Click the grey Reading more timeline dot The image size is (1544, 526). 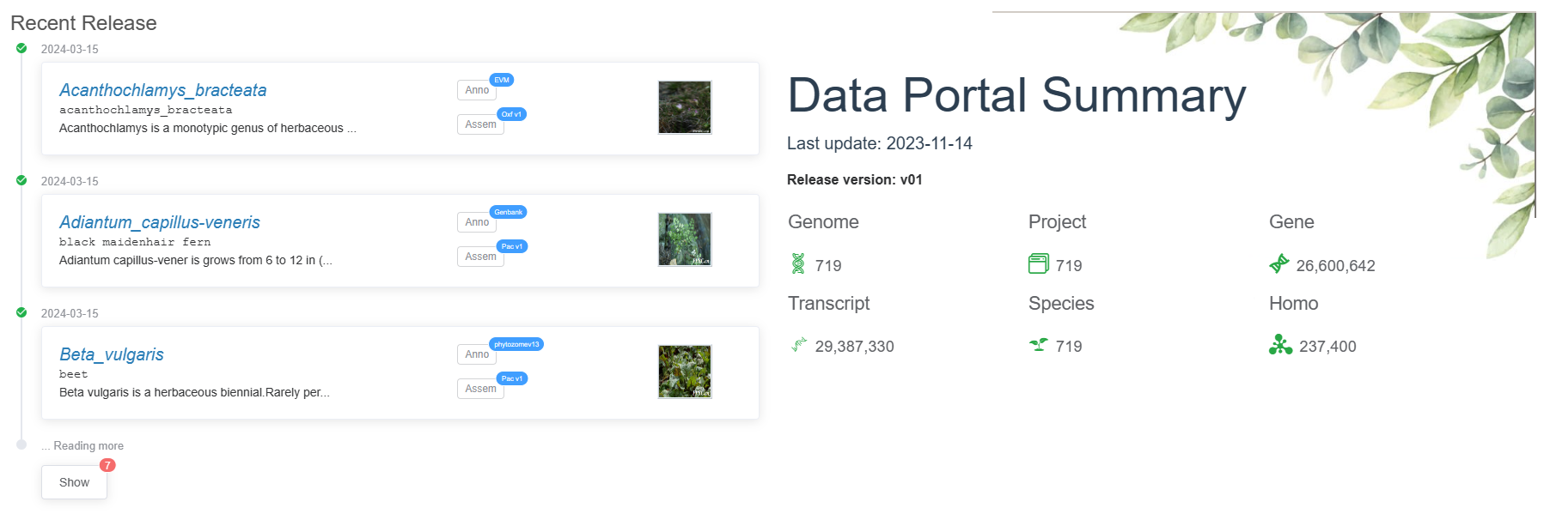21,444
